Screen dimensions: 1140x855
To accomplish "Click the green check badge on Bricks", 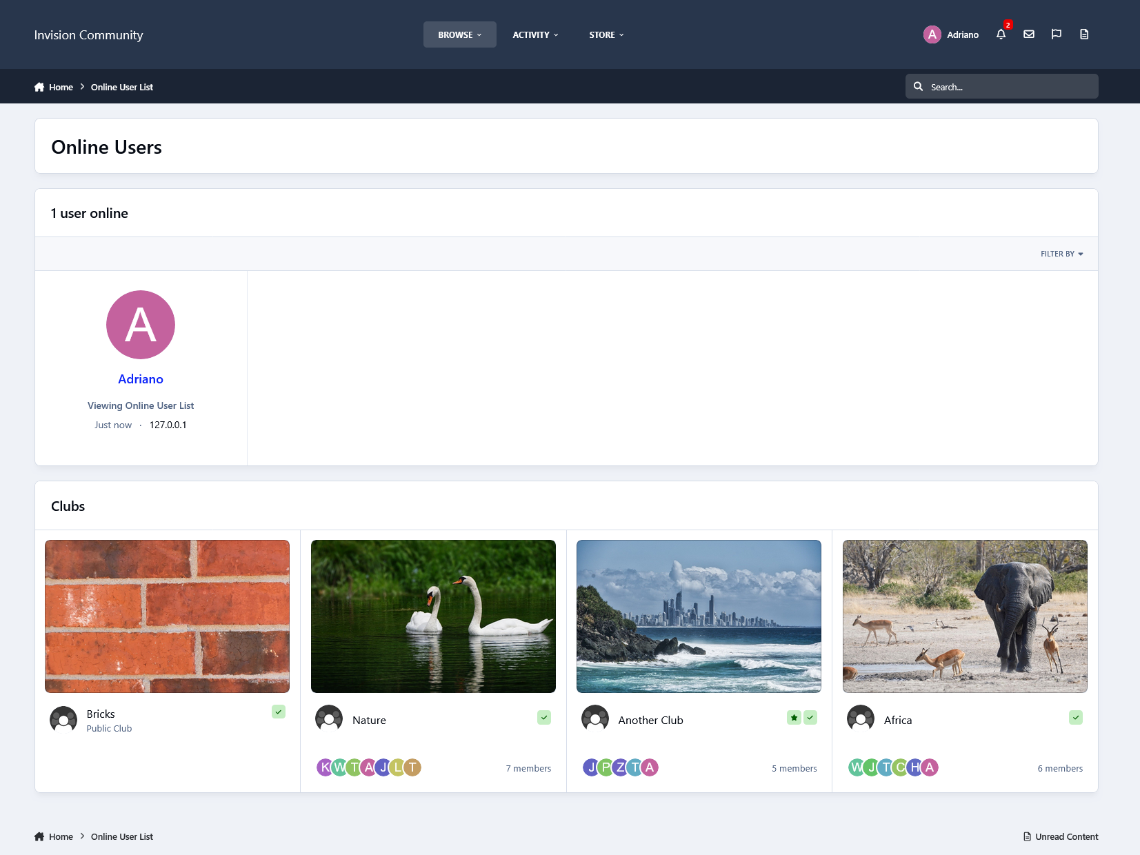I will click(x=279, y=712).
